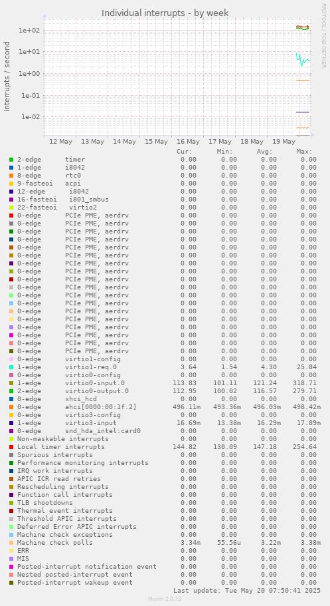The image size is (330, 606).
Task: Click the RRDTOOL / TOBI OETIKER watermark
Action: click(323, 35)
